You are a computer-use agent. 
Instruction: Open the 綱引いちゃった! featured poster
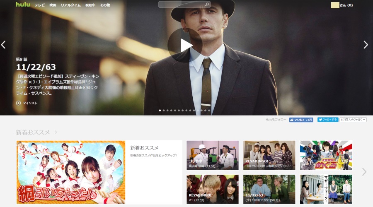(71, 172)
